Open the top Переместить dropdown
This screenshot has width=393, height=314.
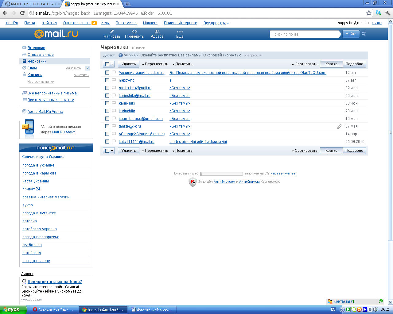[155, 64]
